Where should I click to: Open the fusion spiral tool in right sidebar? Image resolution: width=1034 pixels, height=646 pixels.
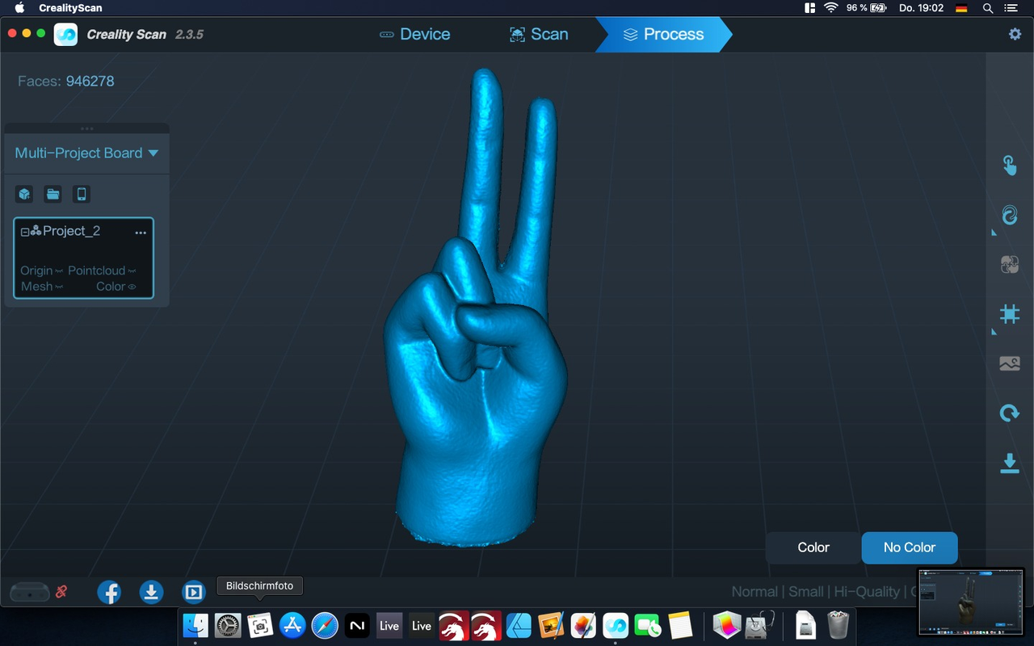click(1009, 215)
